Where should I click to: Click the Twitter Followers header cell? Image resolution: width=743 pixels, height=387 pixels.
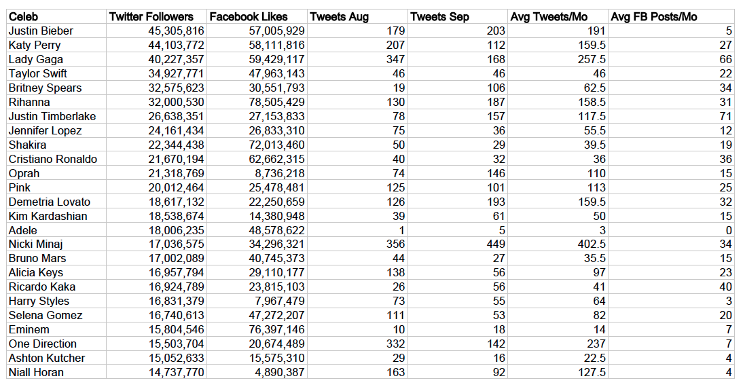pyautogui.click(x=156, y=16)
